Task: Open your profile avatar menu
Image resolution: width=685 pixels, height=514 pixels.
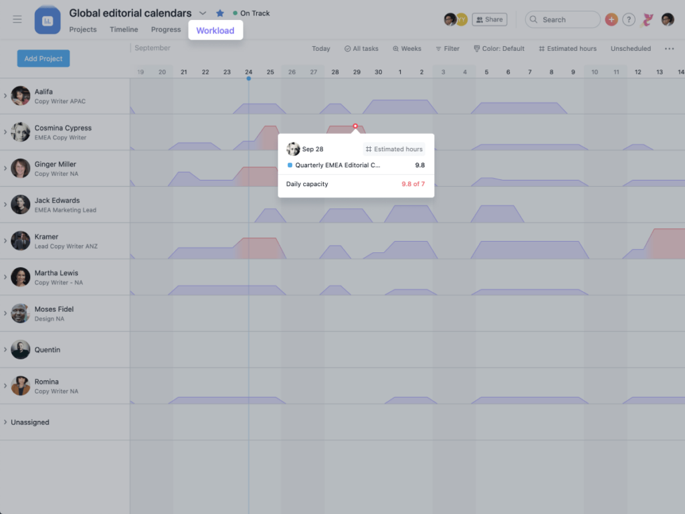Action: click(x=667, y=19)
